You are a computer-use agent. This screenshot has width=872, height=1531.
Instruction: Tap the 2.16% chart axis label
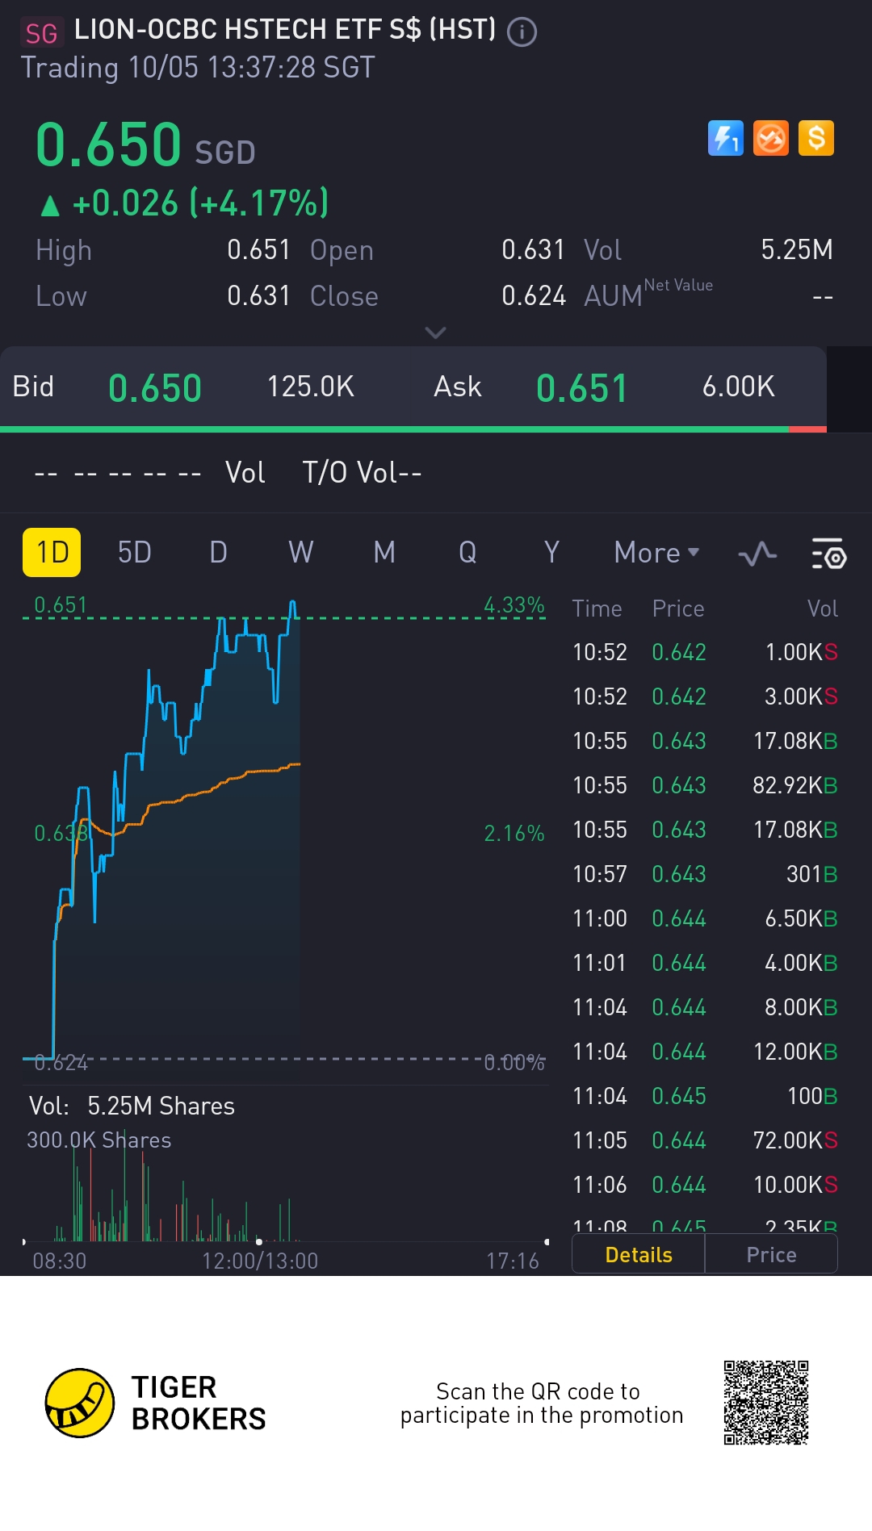[x=514, y=834]
